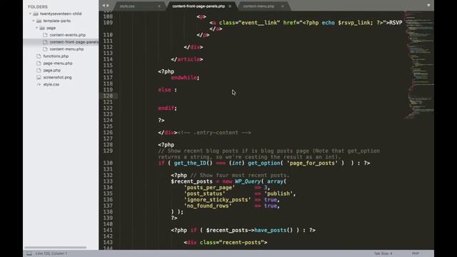Viewport: 457px width, 257px height.
Task: Change syntax via PHP status bar label
Action: pos(416,253)
